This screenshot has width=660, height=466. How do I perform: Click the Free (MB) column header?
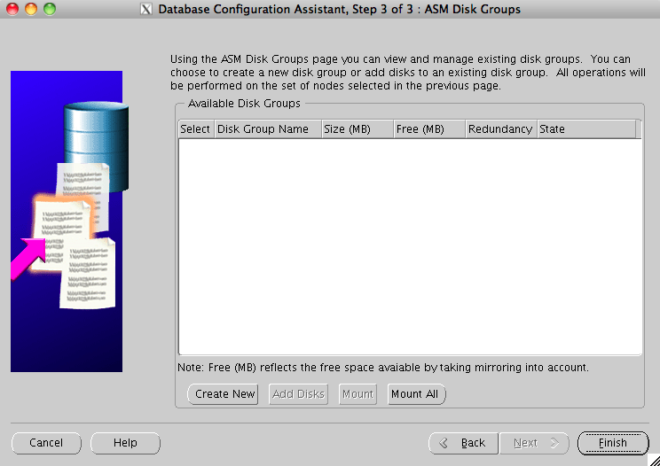pyautogui.click(x=429, y=129)
